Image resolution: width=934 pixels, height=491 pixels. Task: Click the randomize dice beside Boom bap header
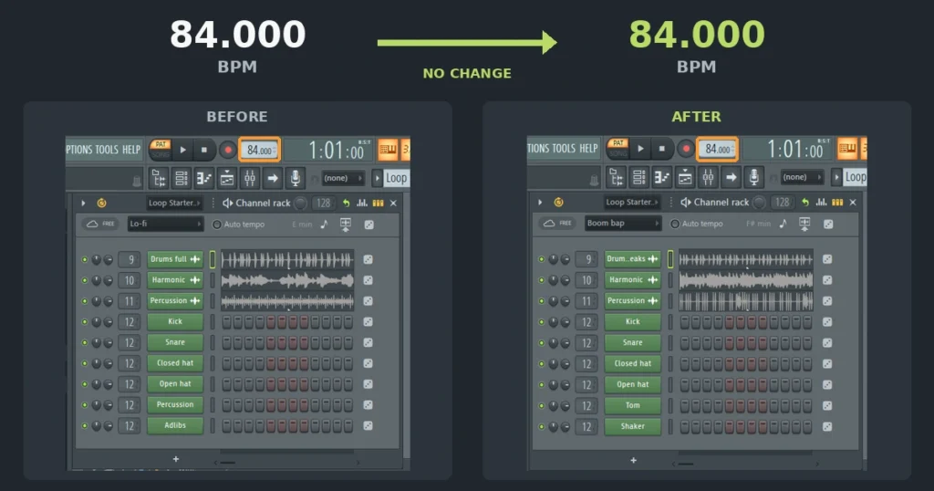(828, 224)
